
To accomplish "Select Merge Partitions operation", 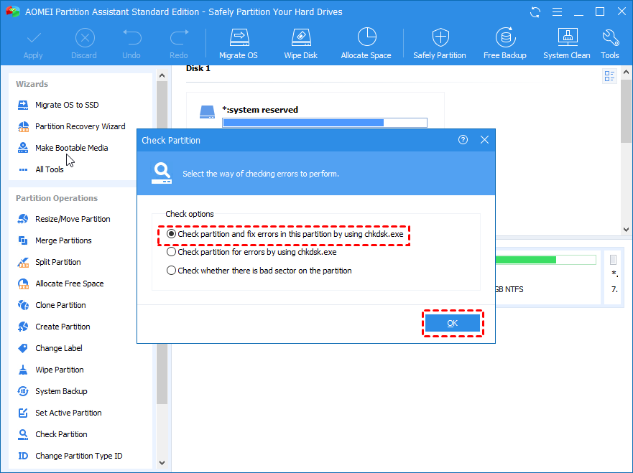I will (55, 240).
